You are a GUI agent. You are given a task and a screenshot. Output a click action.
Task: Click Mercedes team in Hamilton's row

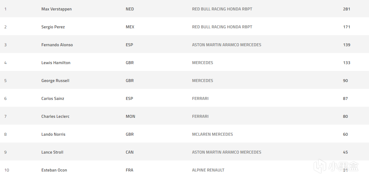[x=202, y=63]
